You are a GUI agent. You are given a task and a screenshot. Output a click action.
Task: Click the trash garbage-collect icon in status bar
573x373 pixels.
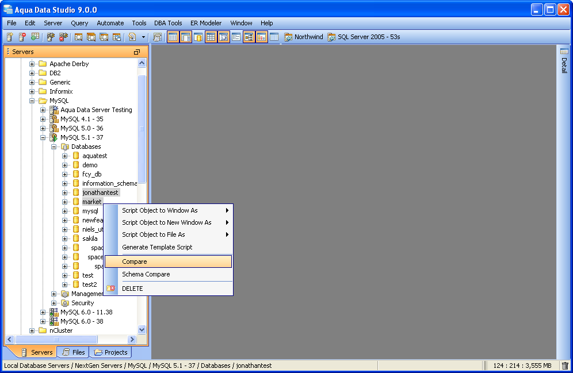(x=565, y=366)
